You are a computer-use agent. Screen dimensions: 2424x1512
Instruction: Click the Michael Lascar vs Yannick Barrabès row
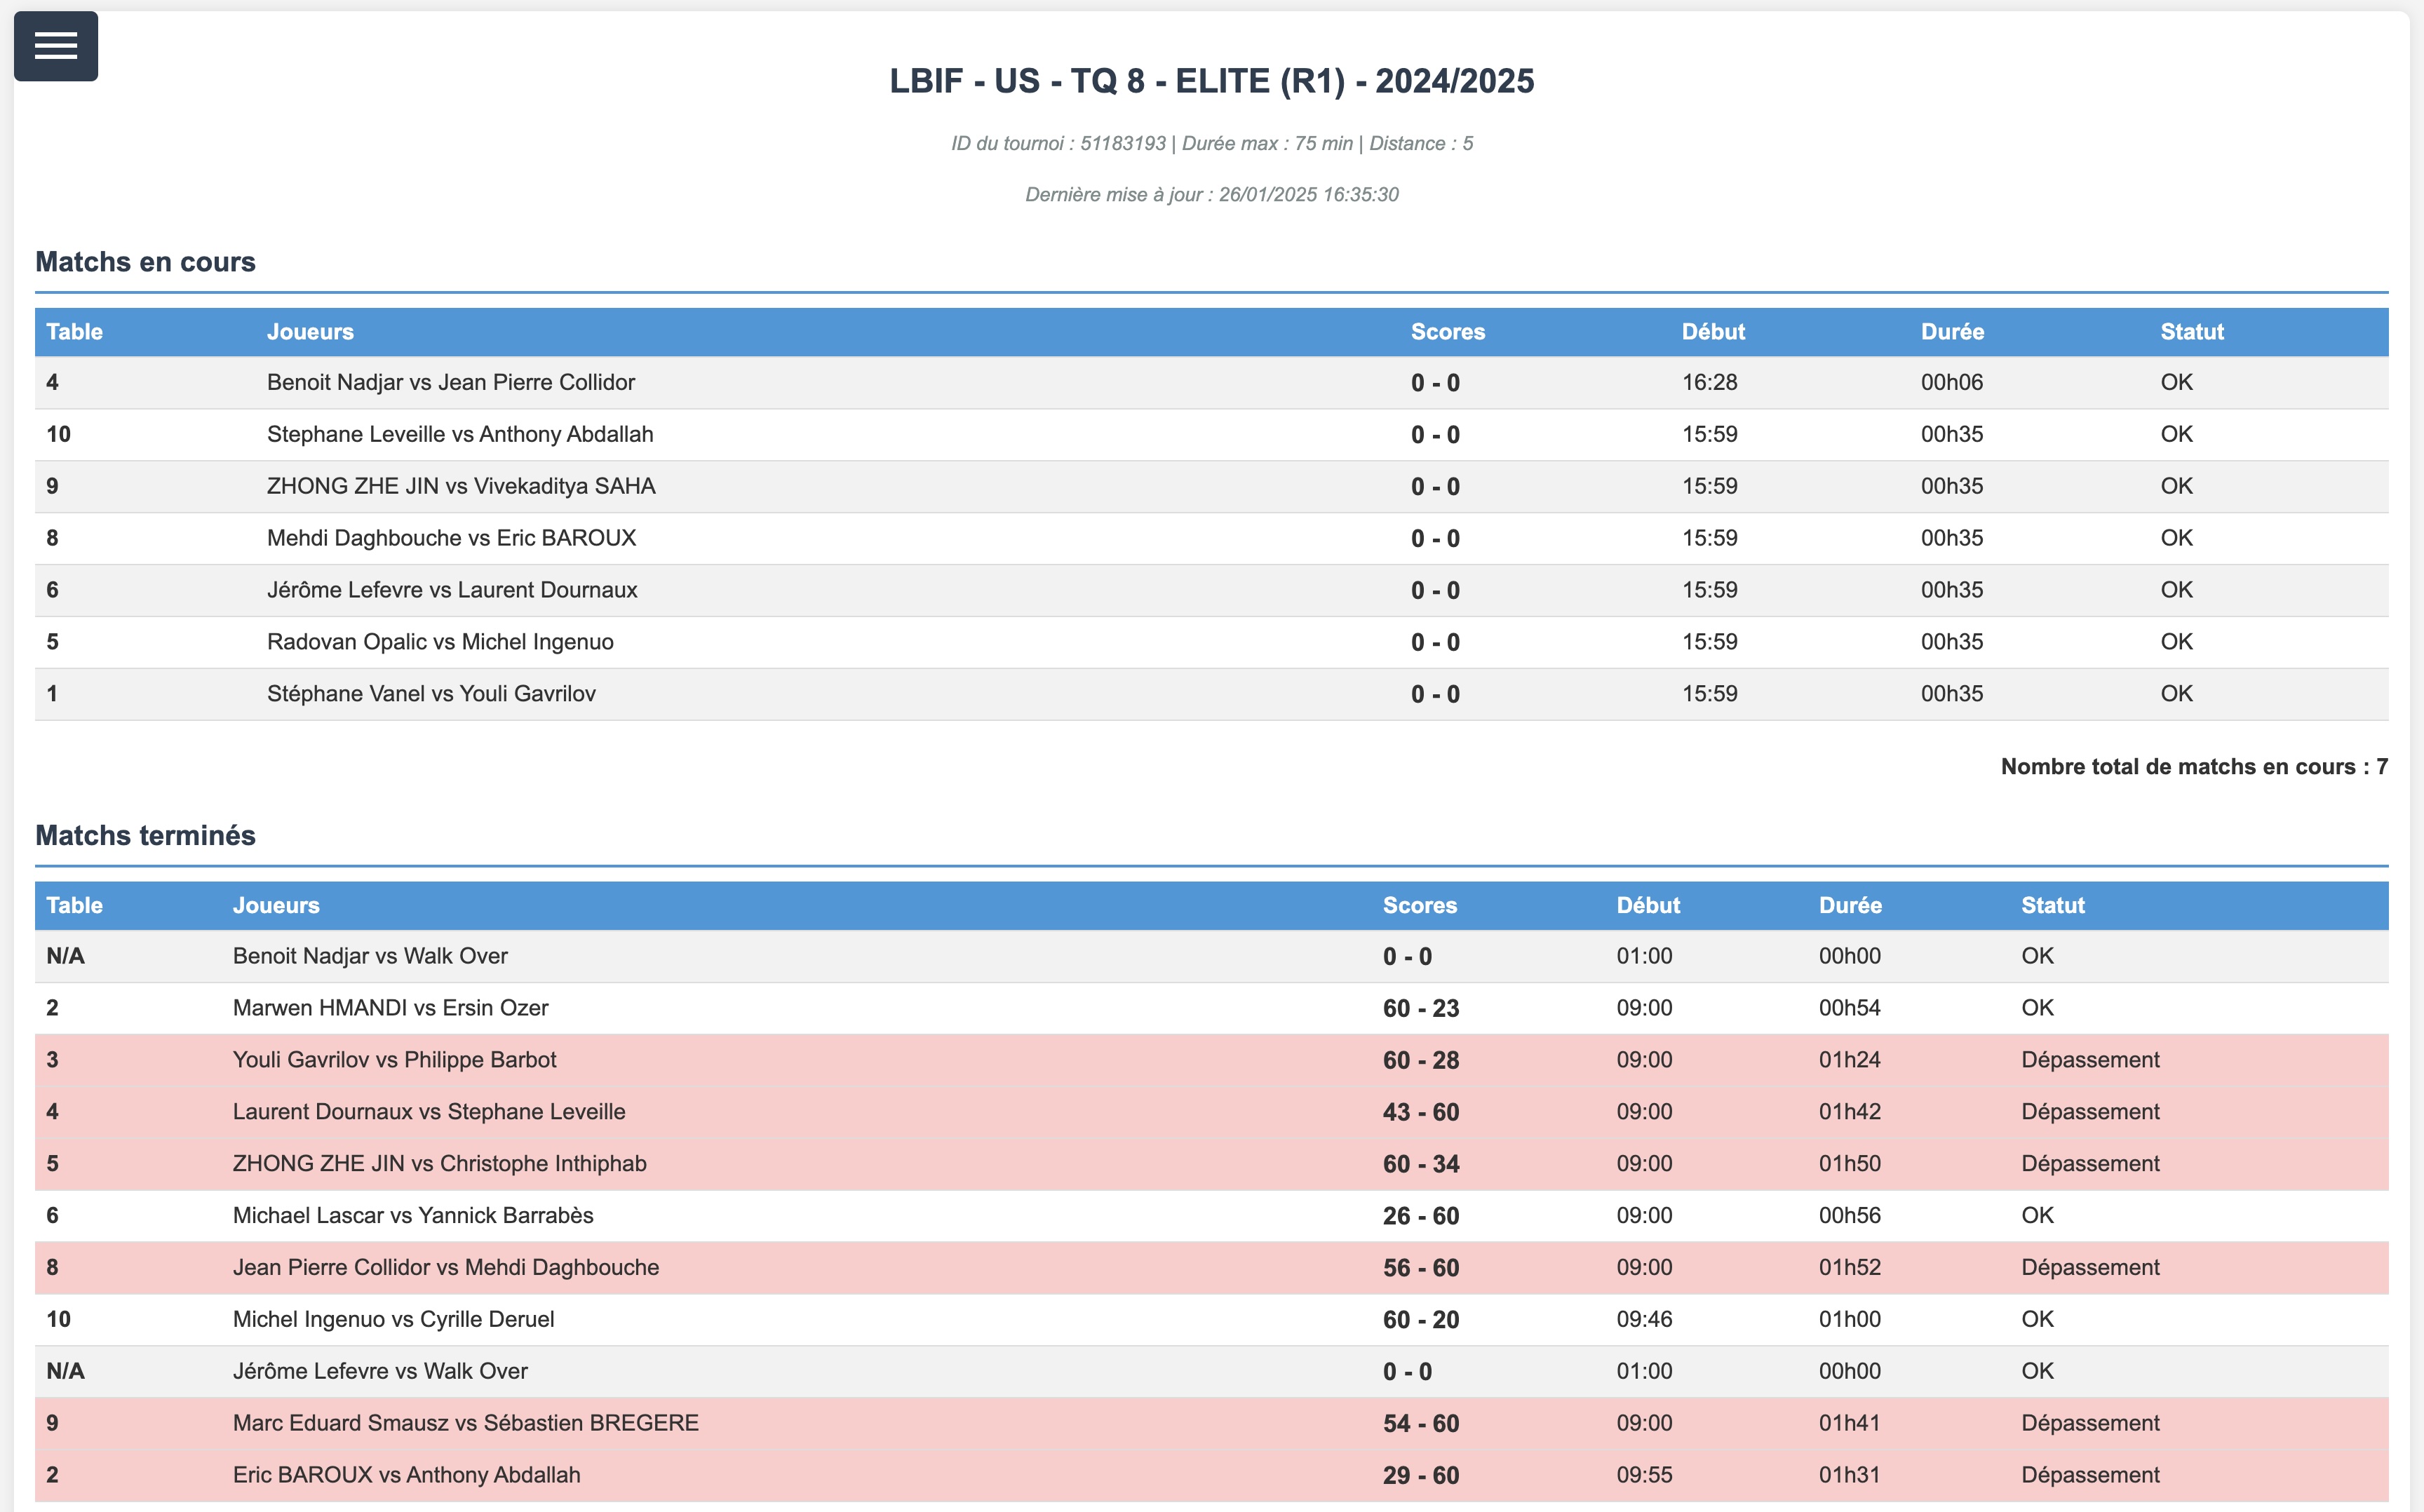click(412, 1216)
